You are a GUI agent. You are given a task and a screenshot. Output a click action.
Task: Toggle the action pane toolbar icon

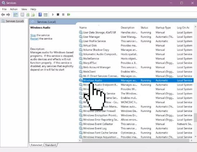point(45,15)
